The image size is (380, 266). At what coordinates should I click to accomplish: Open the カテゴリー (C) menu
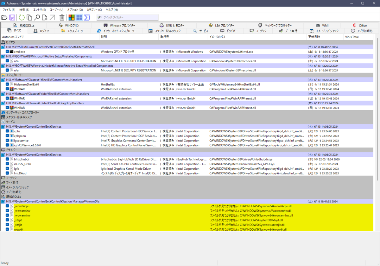pos(94,10)
